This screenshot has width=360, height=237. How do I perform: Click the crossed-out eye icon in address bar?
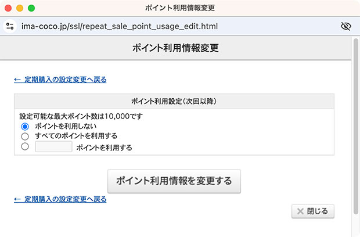[347, 26]
